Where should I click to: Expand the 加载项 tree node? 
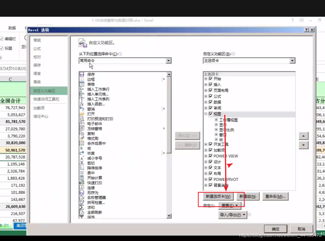206,150
